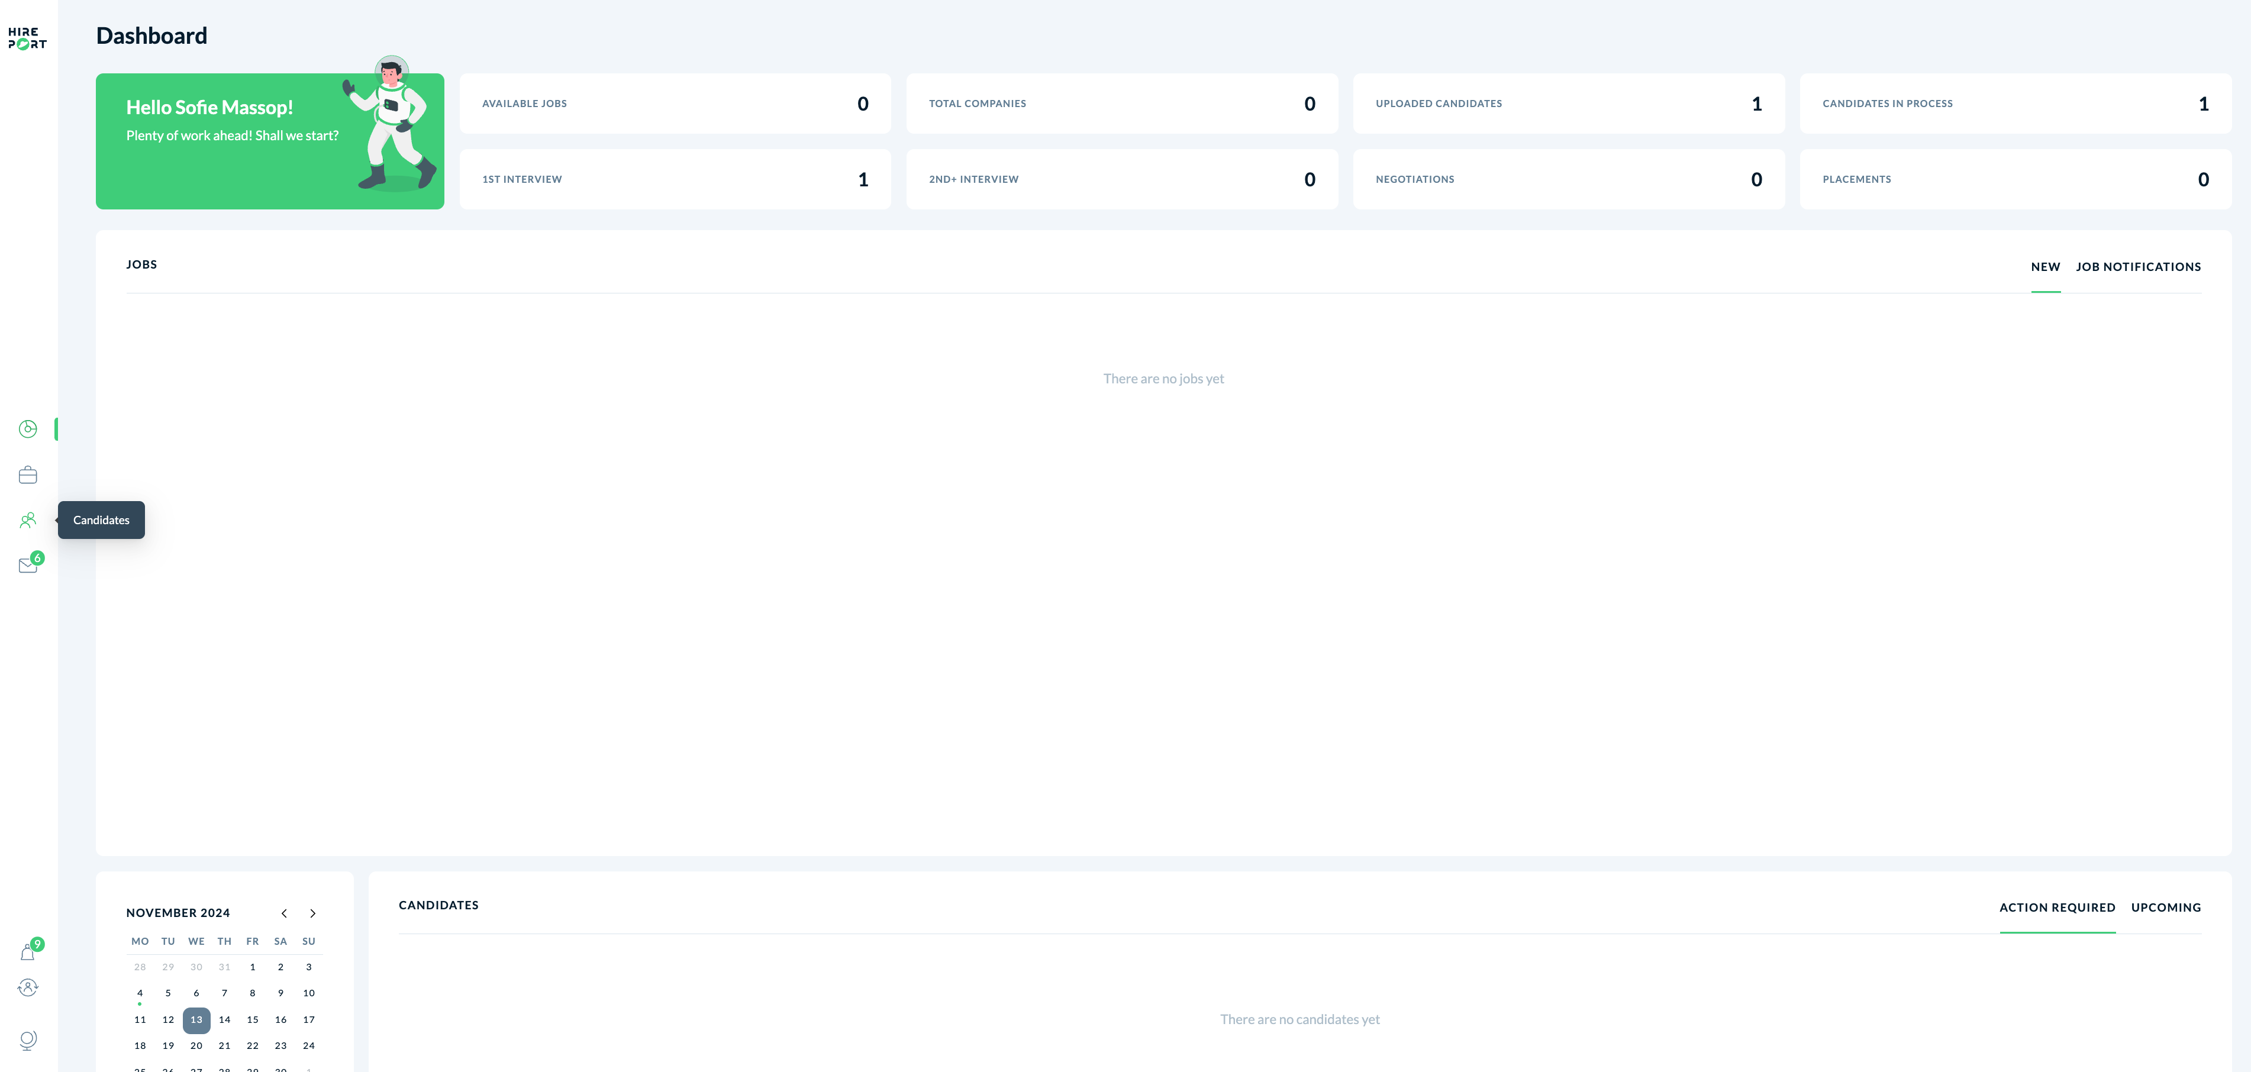
Task: Open the user profile icon
Action: [28, 987]
